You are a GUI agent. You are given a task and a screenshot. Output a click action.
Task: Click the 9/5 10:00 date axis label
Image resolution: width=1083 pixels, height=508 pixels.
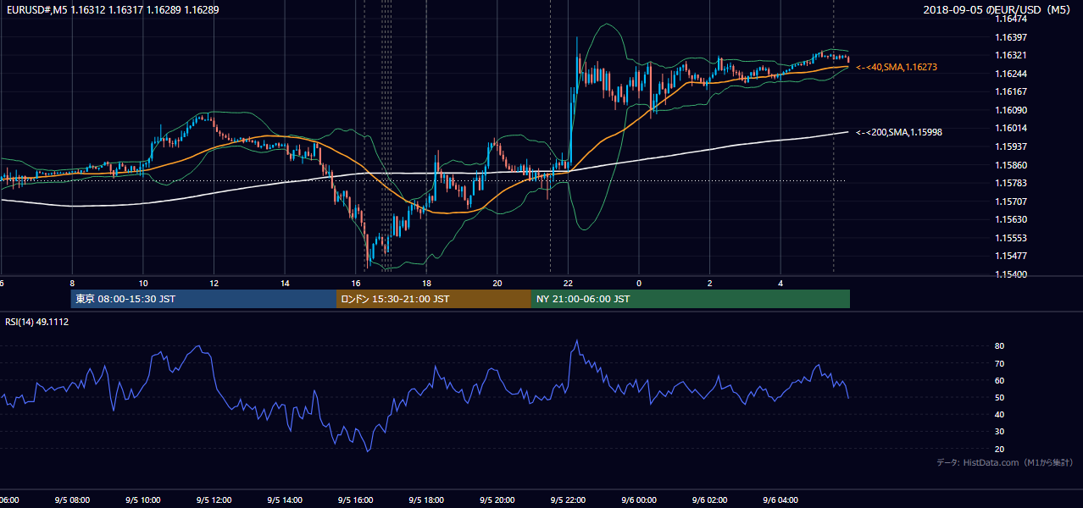pyautogui.click(x=143, y=500)
